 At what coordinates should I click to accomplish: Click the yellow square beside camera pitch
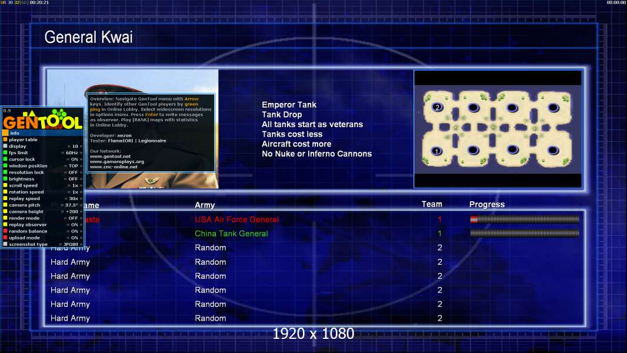[5, 205]
